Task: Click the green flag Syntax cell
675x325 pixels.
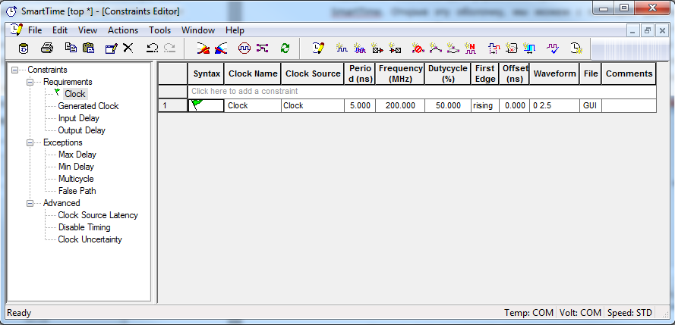Action: click(x=207, y=105)
